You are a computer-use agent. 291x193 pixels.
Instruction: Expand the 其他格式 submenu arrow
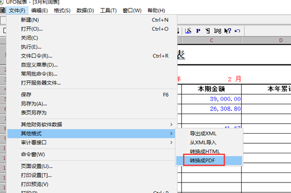click(x=171, y=133)
